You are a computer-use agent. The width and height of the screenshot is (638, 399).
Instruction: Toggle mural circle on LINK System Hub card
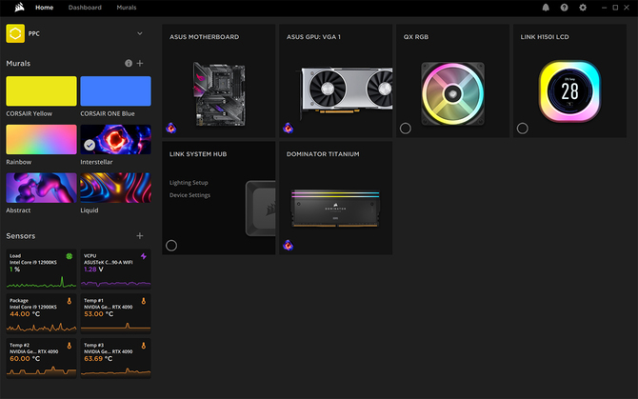pyautogui.click(x=171, y=246)
